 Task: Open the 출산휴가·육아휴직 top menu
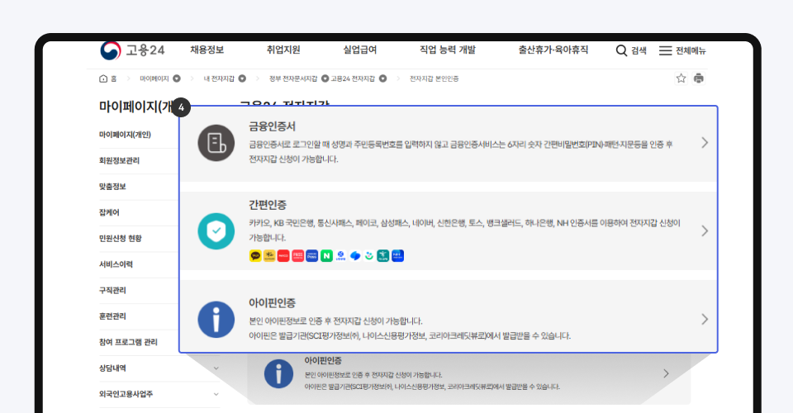(553, 50)
